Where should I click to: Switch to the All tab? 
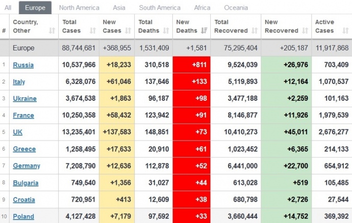(x=8, y=8)
